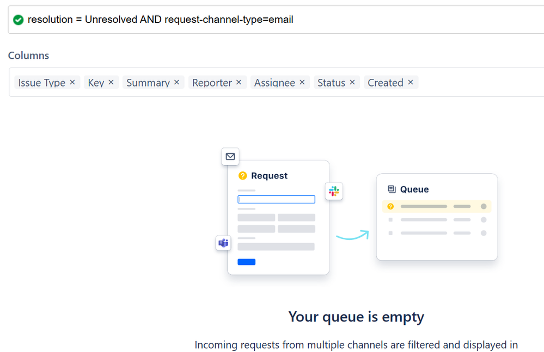The width and height of the screenshot is (544, 352).
Task: Click the Columns section label
Action: (28, 55)
